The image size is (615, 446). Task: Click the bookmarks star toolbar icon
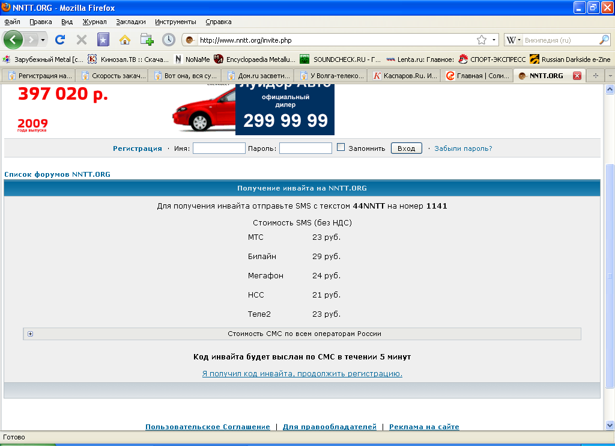pyautogui.click(x=103, y=40)
